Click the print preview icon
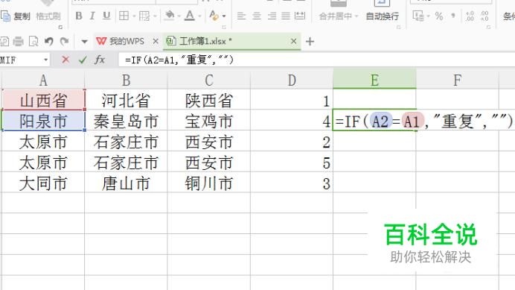The height and width of the screenshot is (290, 515). pos(33,42)
